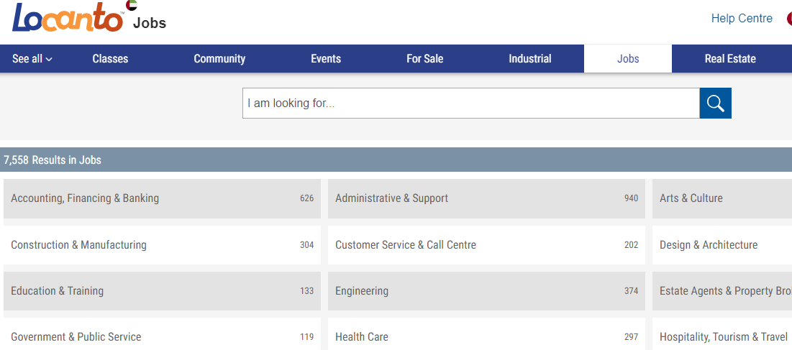
Task: Open Customer Service & Call Centre category
Action: [406, 245]
